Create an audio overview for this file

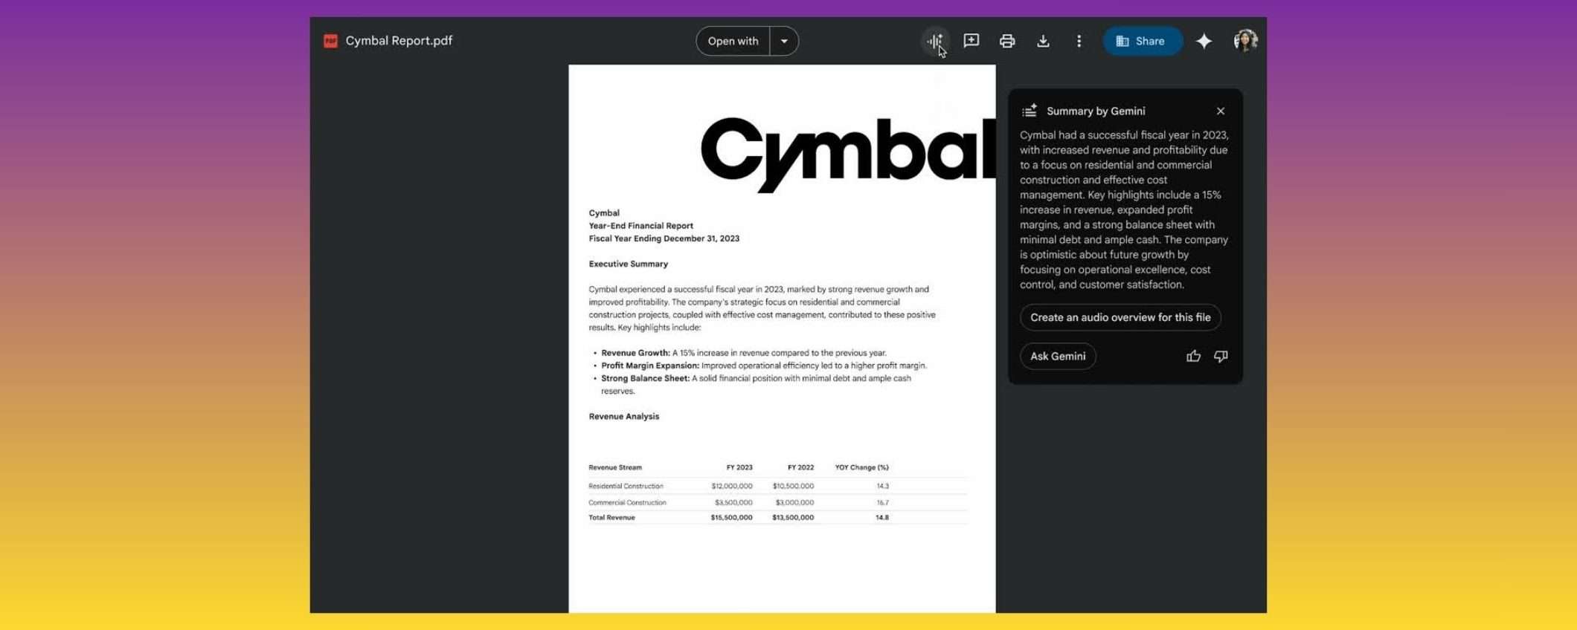pos(1120,317)
